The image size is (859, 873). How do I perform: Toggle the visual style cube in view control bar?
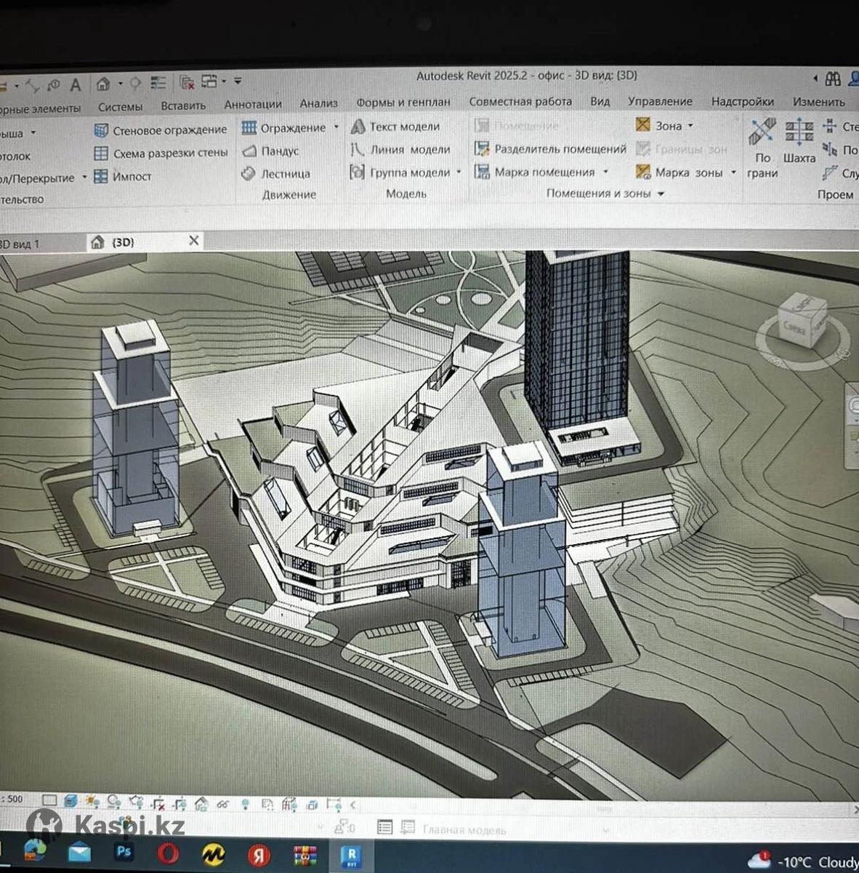[70, 802]
